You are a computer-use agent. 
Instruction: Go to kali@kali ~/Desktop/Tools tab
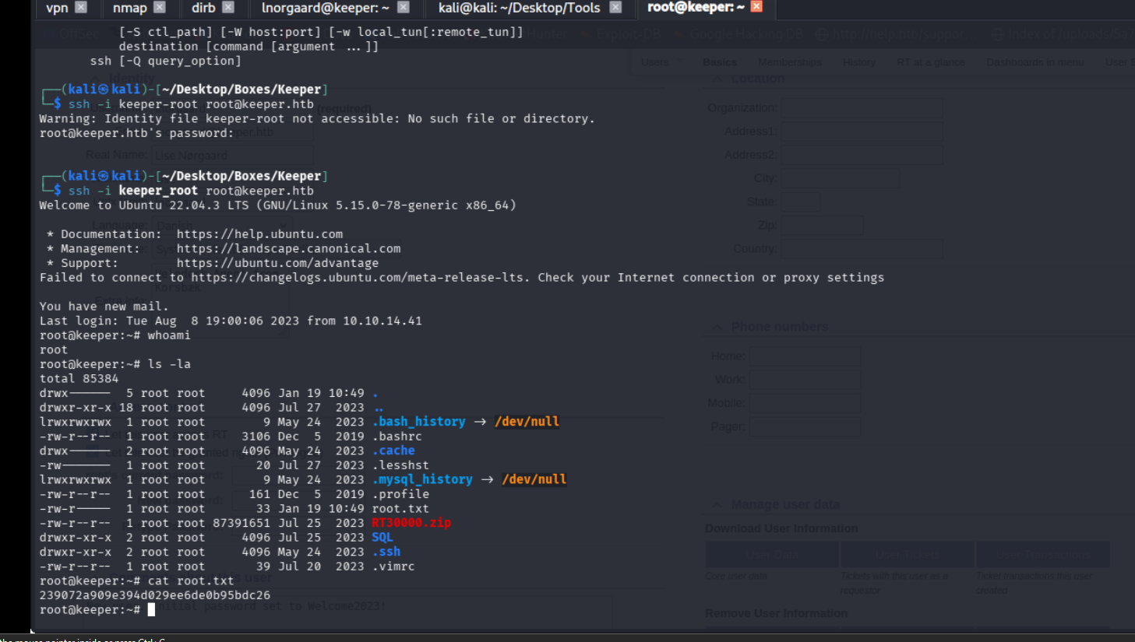519,8
